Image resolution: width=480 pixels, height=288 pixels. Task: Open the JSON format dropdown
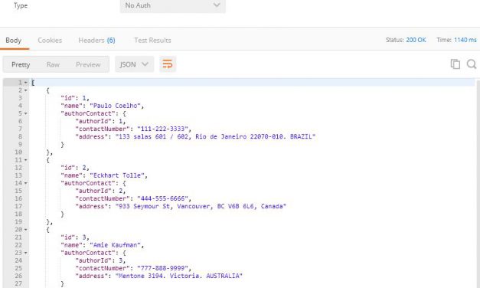[135, 64]
